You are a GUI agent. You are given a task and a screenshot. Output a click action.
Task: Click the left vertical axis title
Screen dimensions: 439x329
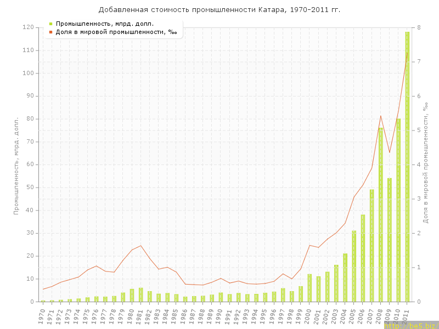point(16,164)
